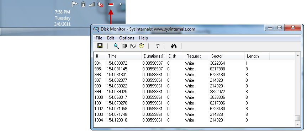Click the Clear display toolbar icon
This screenshot has width=307, height=134.
(133, 46)
